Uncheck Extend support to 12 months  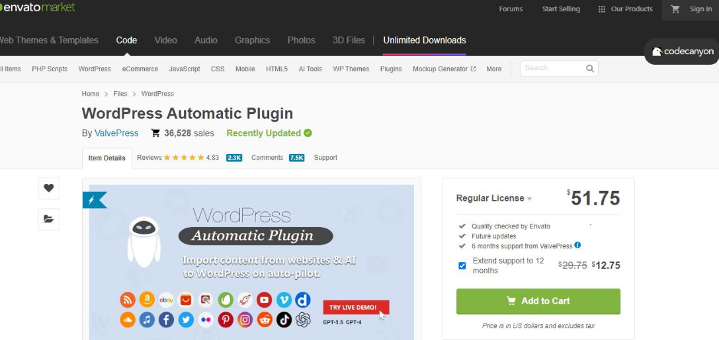click(462, 265)
